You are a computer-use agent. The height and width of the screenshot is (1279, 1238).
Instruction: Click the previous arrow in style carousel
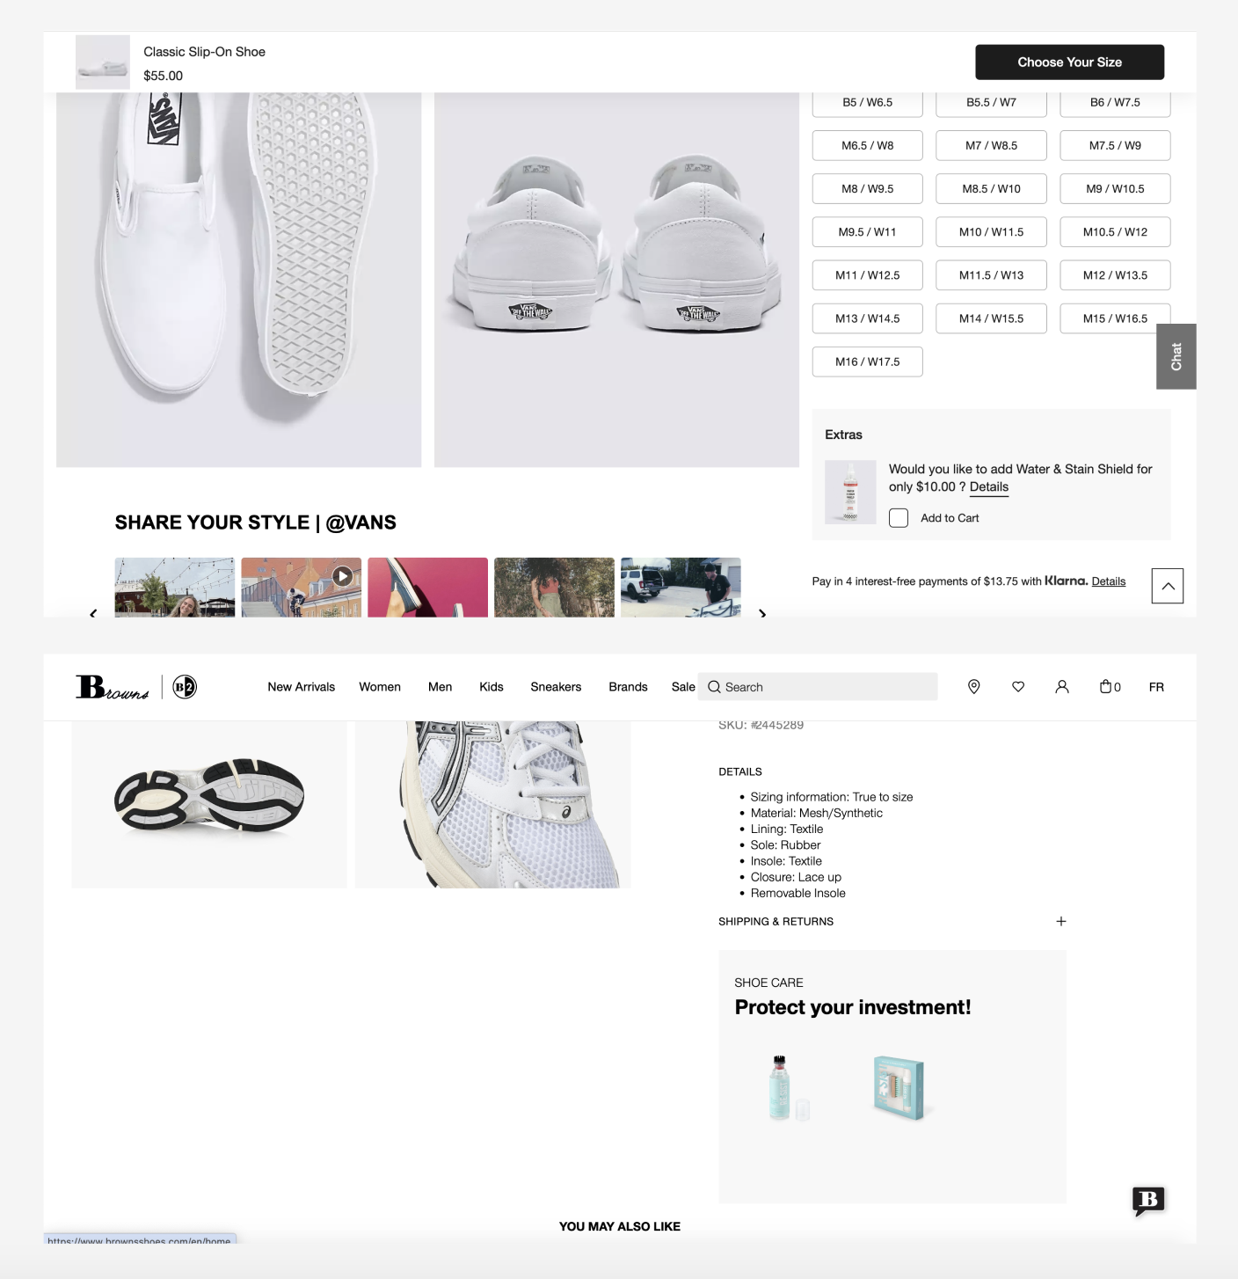(93, 613)
